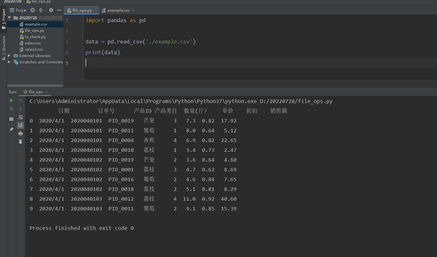Open Project panel settings gear
Screen dimensions: 437x257
click(x=51, y=10)
